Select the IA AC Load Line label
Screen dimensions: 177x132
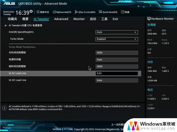(x=17, y=73)
